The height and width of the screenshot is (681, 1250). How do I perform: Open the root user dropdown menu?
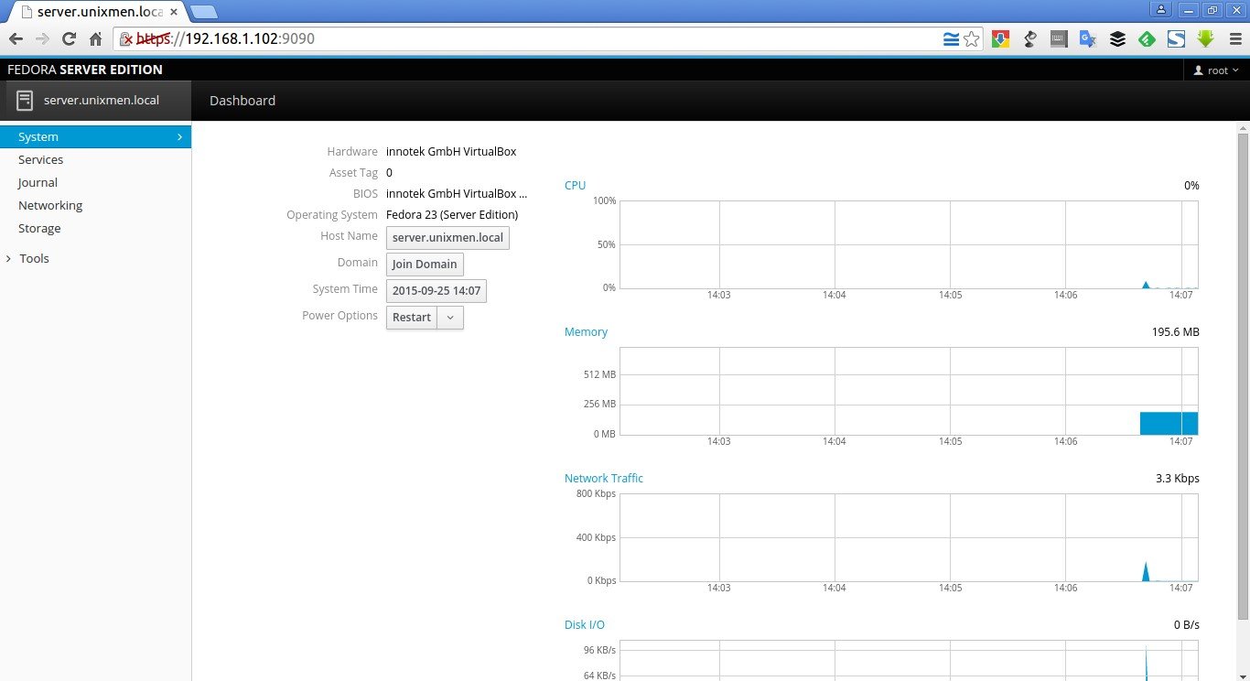point(1216,70)
